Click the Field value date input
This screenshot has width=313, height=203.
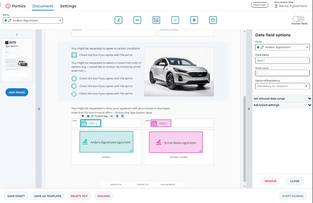point(282,73)
